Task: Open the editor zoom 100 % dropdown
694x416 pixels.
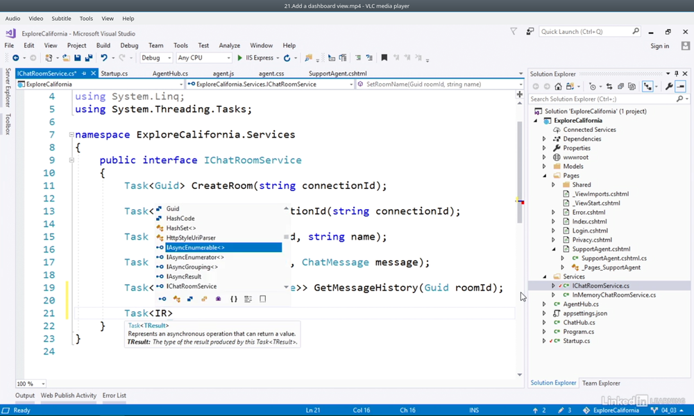Action: click(31, 383)
